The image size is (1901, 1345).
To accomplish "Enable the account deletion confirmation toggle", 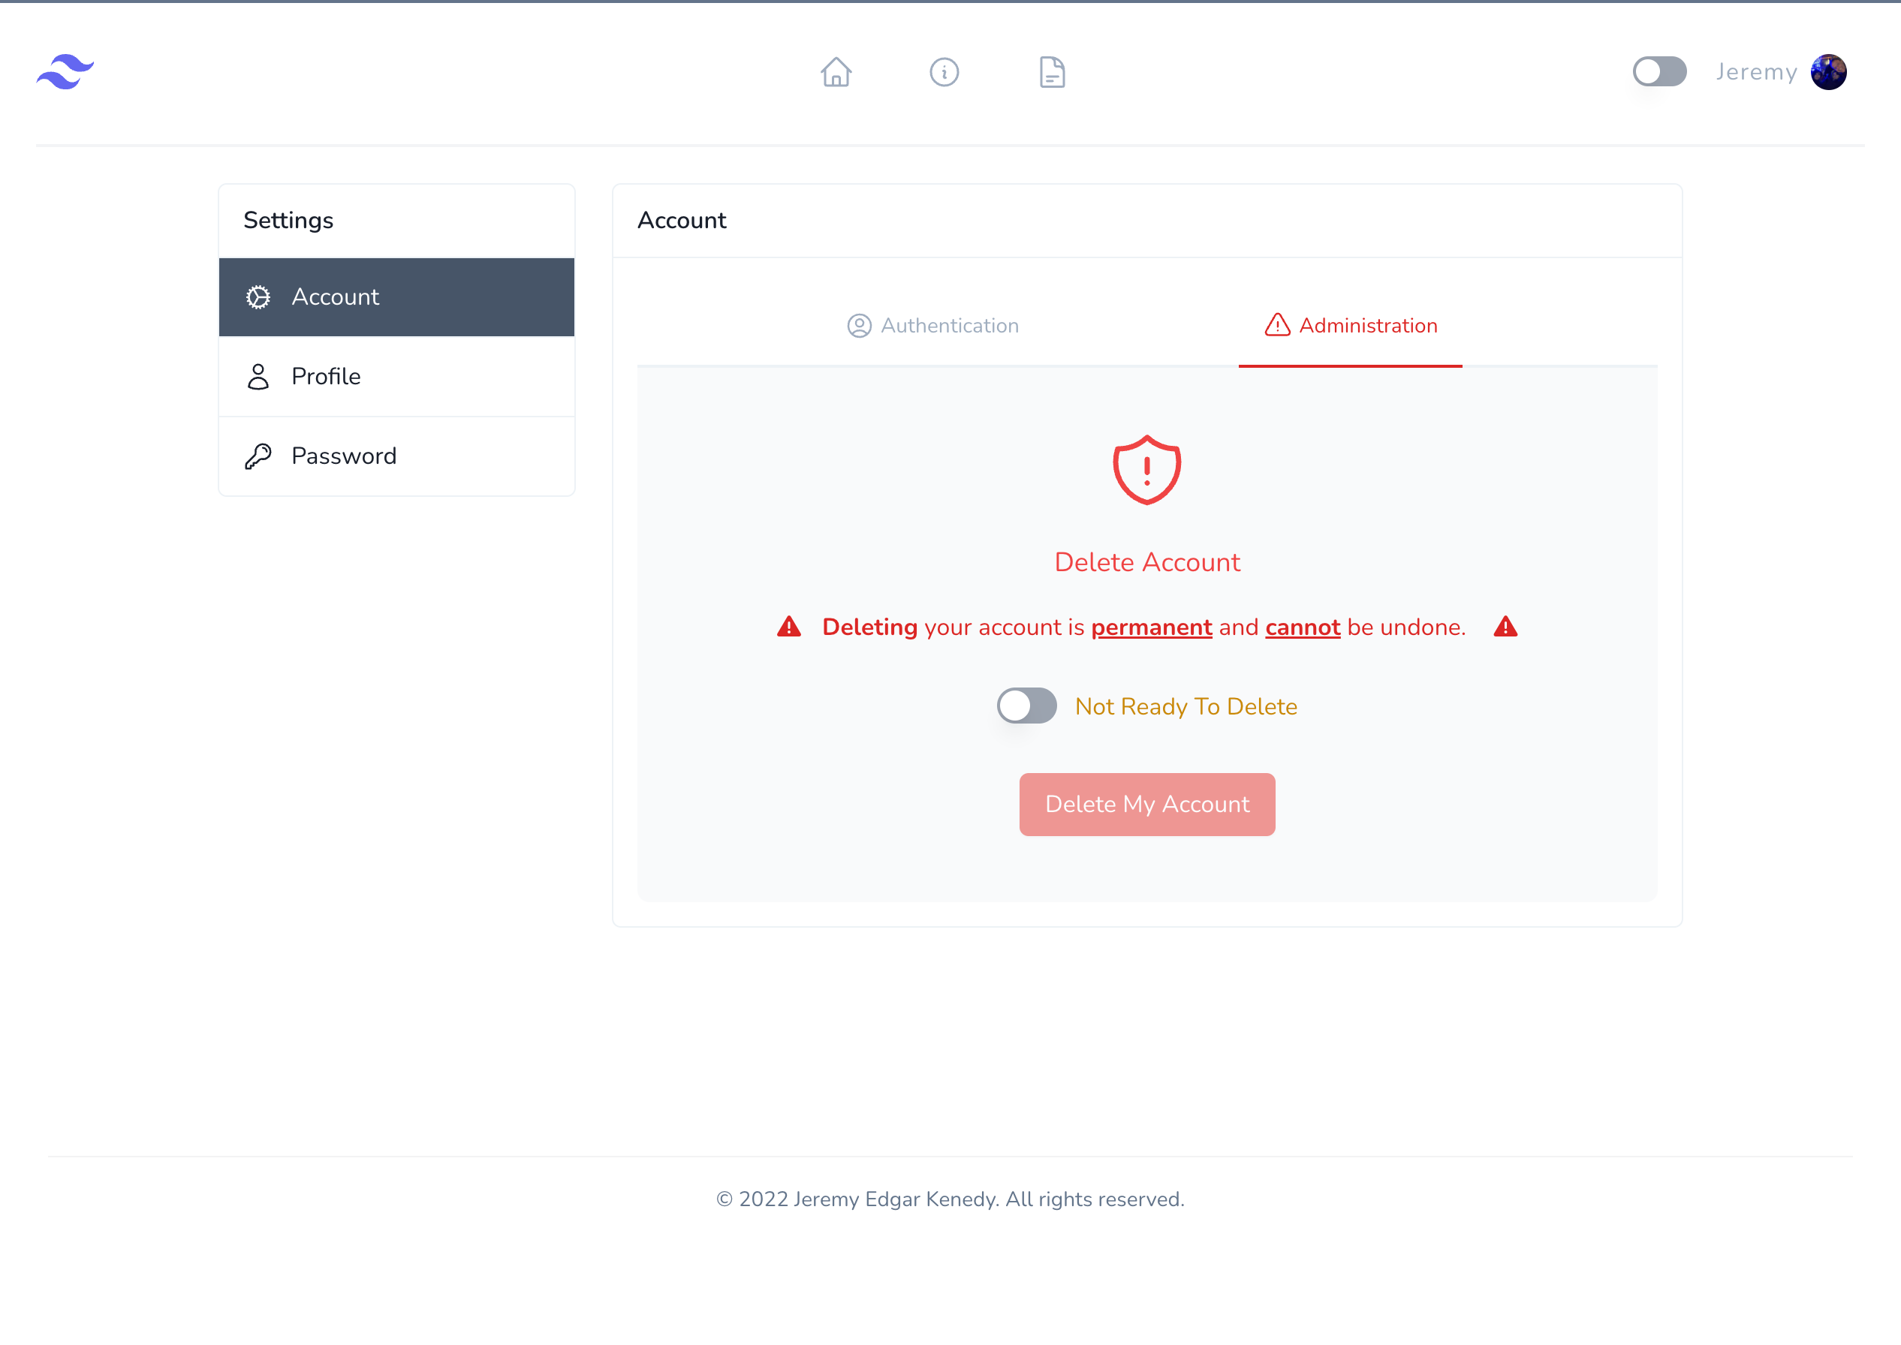I will pyautogui.click(x=1025, y=708).
